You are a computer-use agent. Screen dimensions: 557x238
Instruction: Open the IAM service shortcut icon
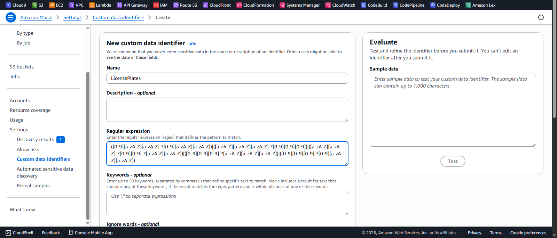coord(156,5)
